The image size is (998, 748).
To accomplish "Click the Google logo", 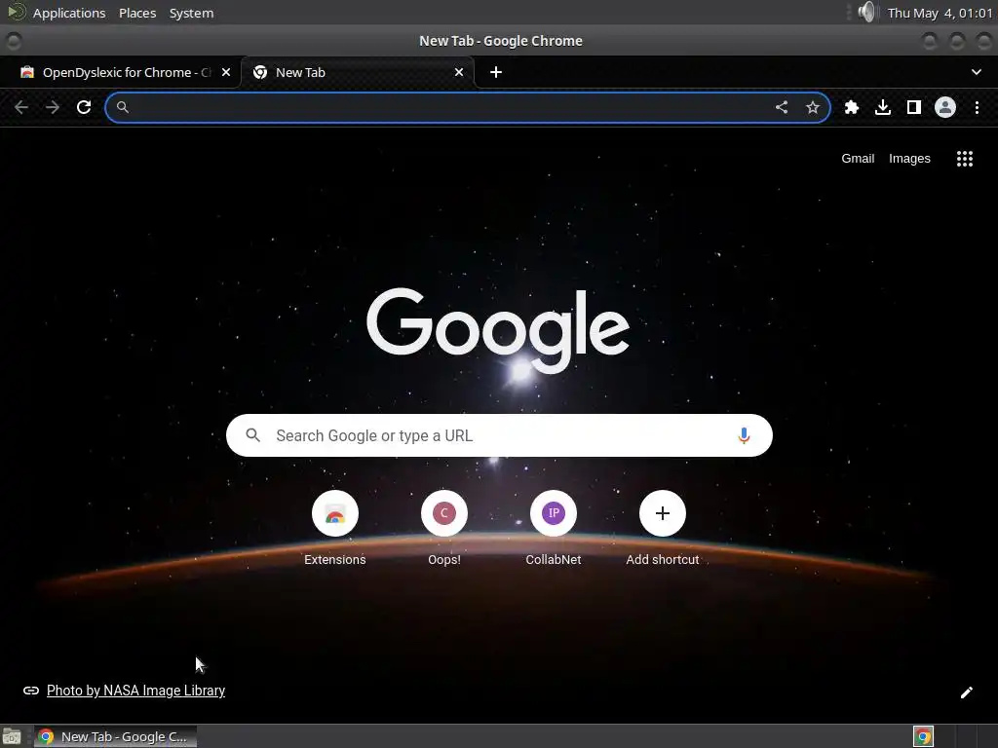I will click(x=498, y=329).
